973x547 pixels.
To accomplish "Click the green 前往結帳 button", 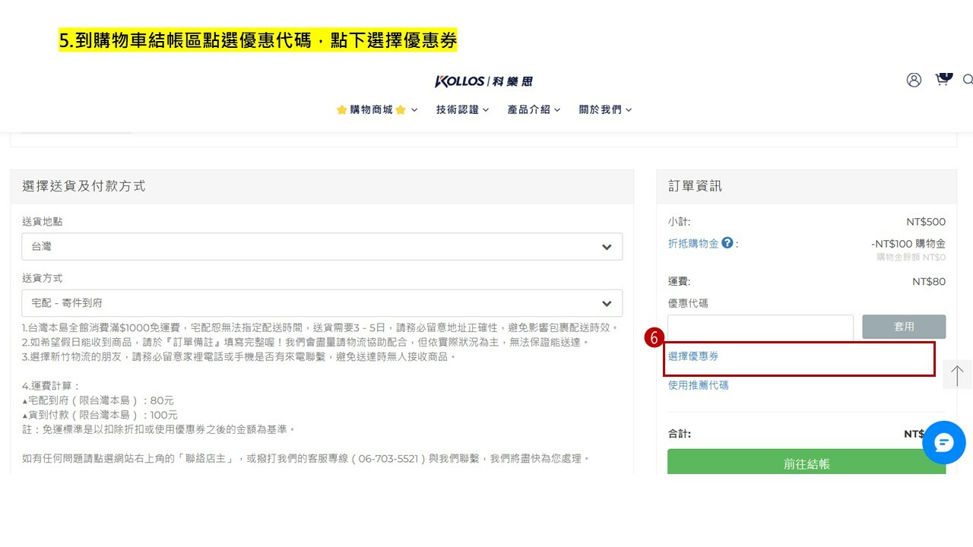I will (806, 462).
